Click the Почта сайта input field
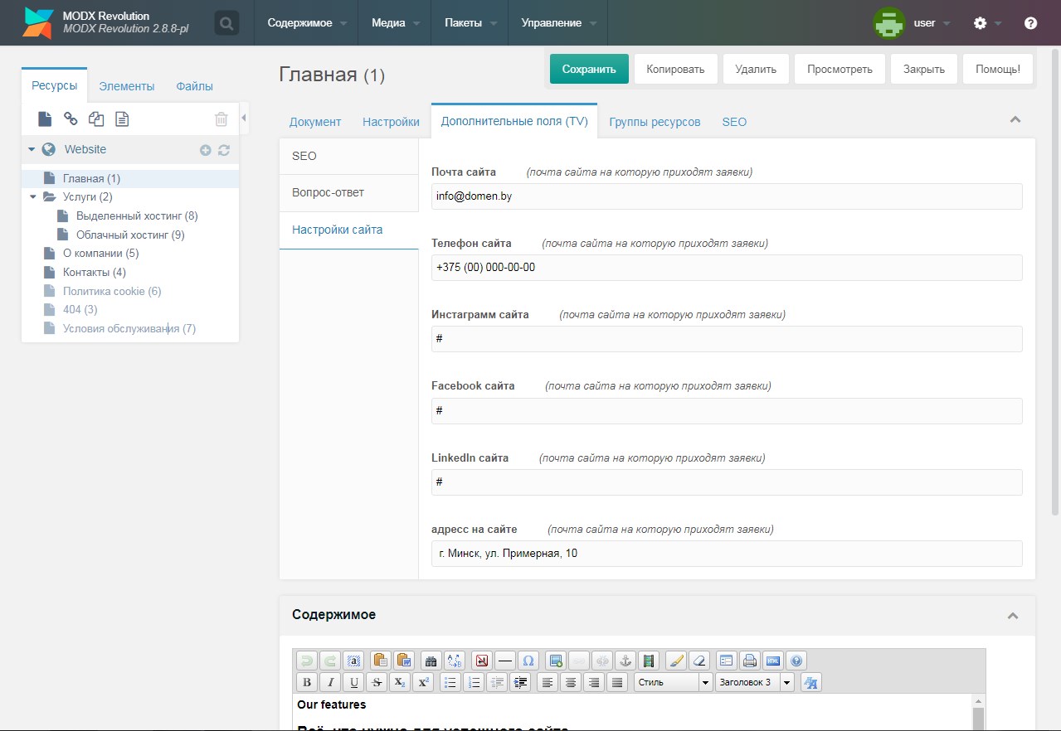The height and width of the screenshot is (731, 1061). tap(726, 196)
